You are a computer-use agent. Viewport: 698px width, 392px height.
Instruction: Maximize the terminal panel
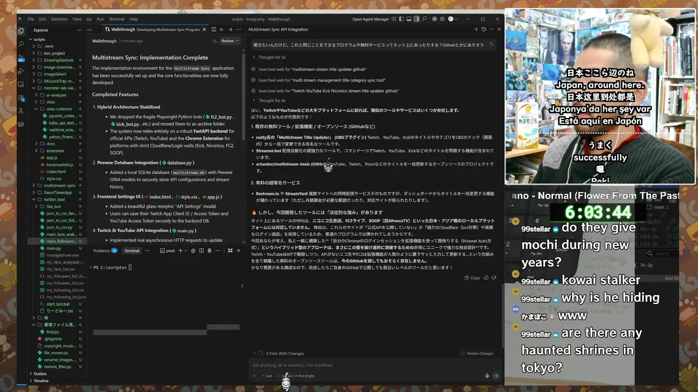[230, 250]
